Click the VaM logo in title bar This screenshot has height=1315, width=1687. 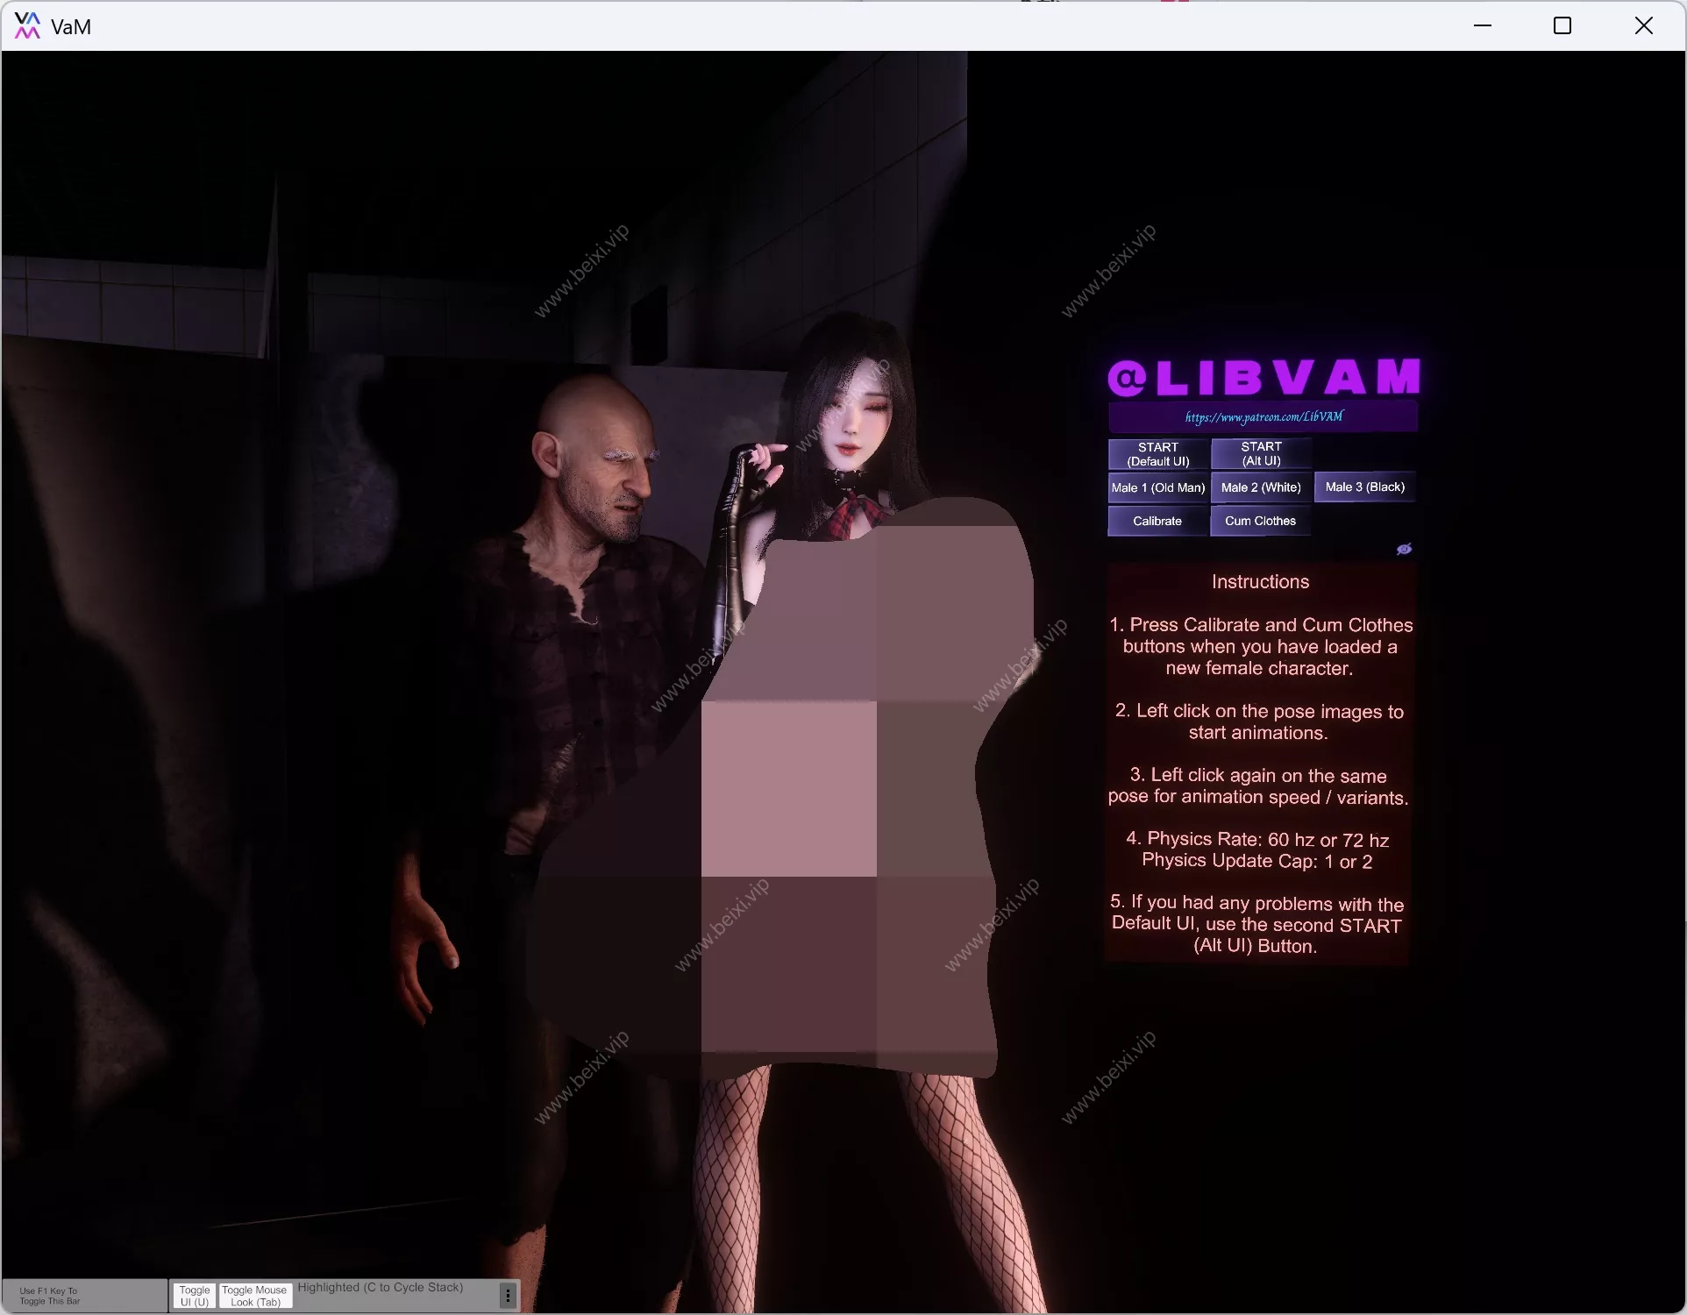coord(27,25)
